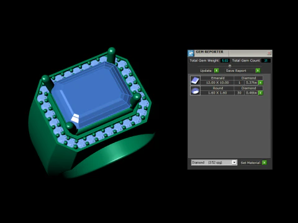Click the green arrow in Round row
Image resolution: width=298 pixels, height=223 pixels.
(261, 93)
